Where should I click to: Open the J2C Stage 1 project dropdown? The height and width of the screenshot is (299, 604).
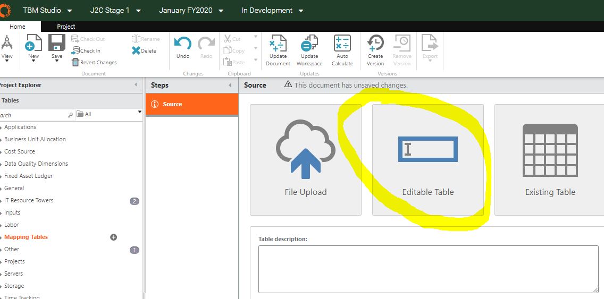[x=115, y=11]
